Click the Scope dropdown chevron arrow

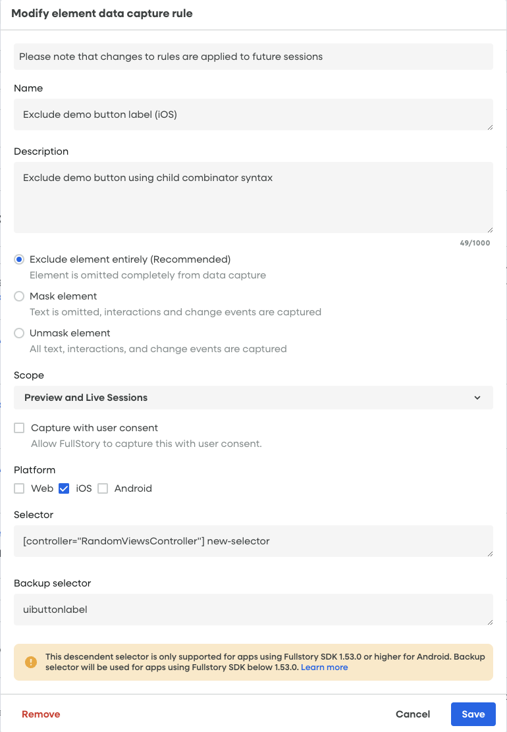477,398
